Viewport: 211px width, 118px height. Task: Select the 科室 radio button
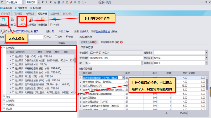[56, 37]
